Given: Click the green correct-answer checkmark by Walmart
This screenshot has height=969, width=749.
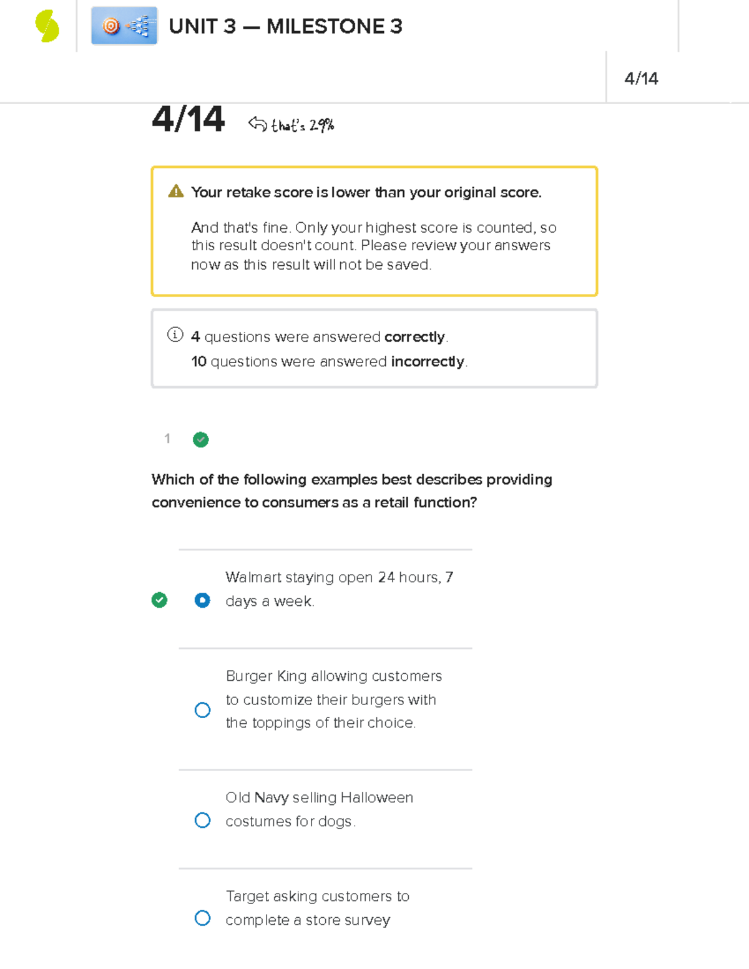Looking at the screenshot, I should point(160,600).
